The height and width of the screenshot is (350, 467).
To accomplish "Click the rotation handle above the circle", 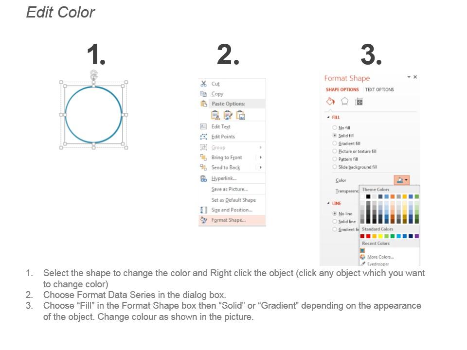I will pos(93,73).
